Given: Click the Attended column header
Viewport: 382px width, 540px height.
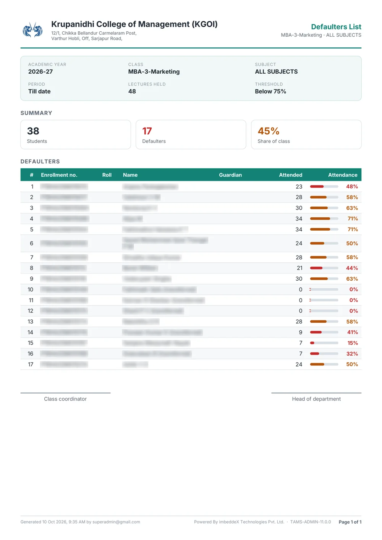Looking at the screenshot, I should (x=291, y=175).
